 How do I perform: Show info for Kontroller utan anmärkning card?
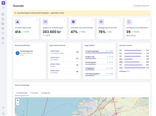pyautogui.click(x=92, y=20)
